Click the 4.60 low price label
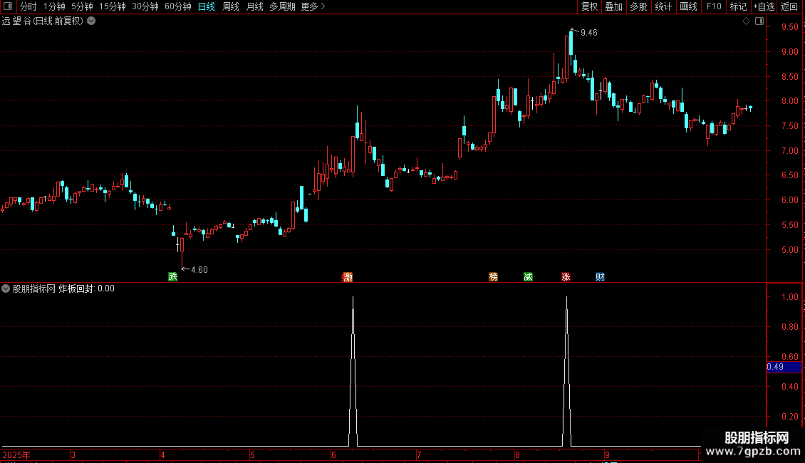Viewport: 805px width, 463px height. [x=199, y=269]
